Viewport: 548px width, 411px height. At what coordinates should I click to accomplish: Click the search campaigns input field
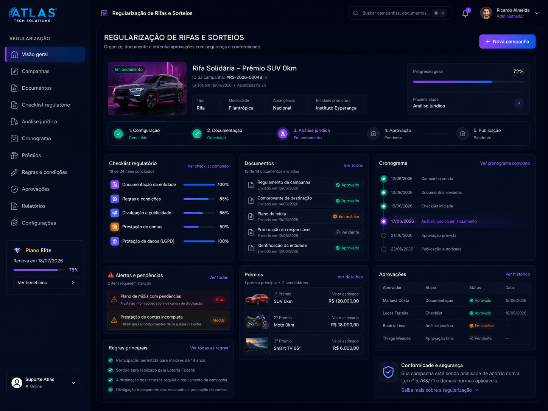pyautogui.click(x=400, y=13)
